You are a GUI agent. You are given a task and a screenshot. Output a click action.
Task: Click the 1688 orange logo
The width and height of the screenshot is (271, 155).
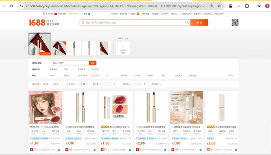(x=37, y=22)
